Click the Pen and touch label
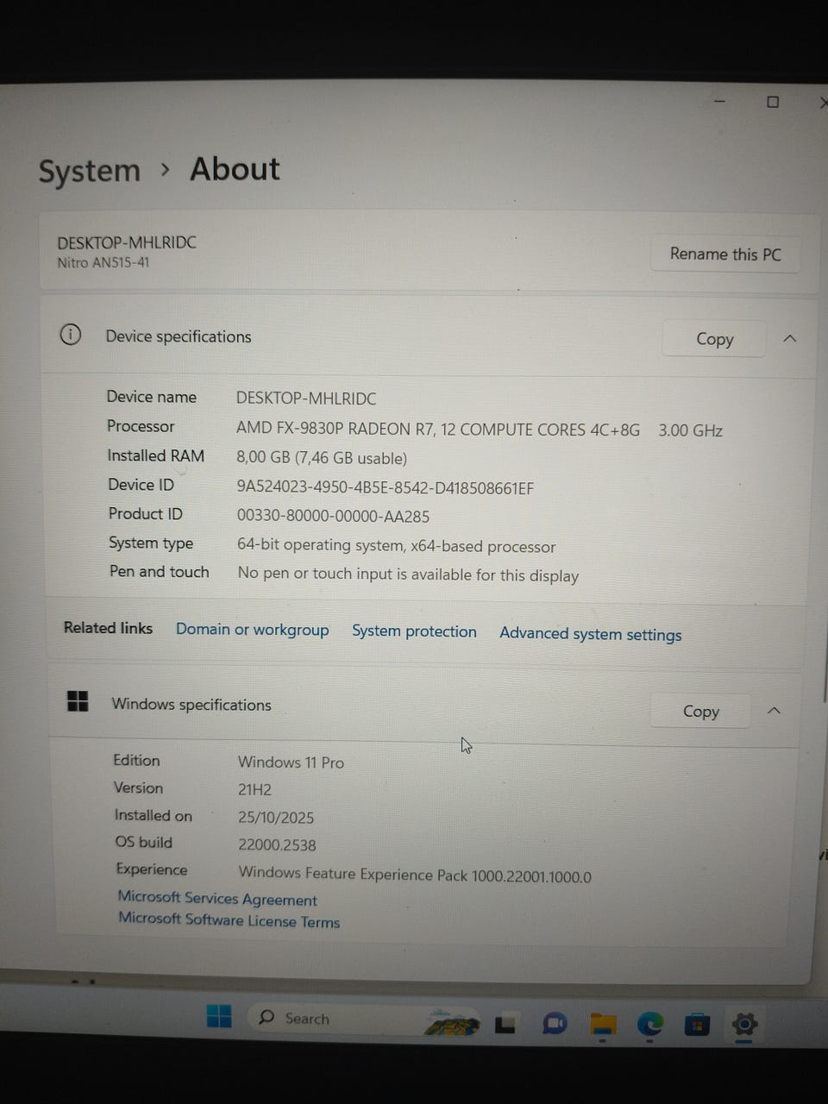The height and width of the screenshot is (1104, 828). [x=159, y=571]
